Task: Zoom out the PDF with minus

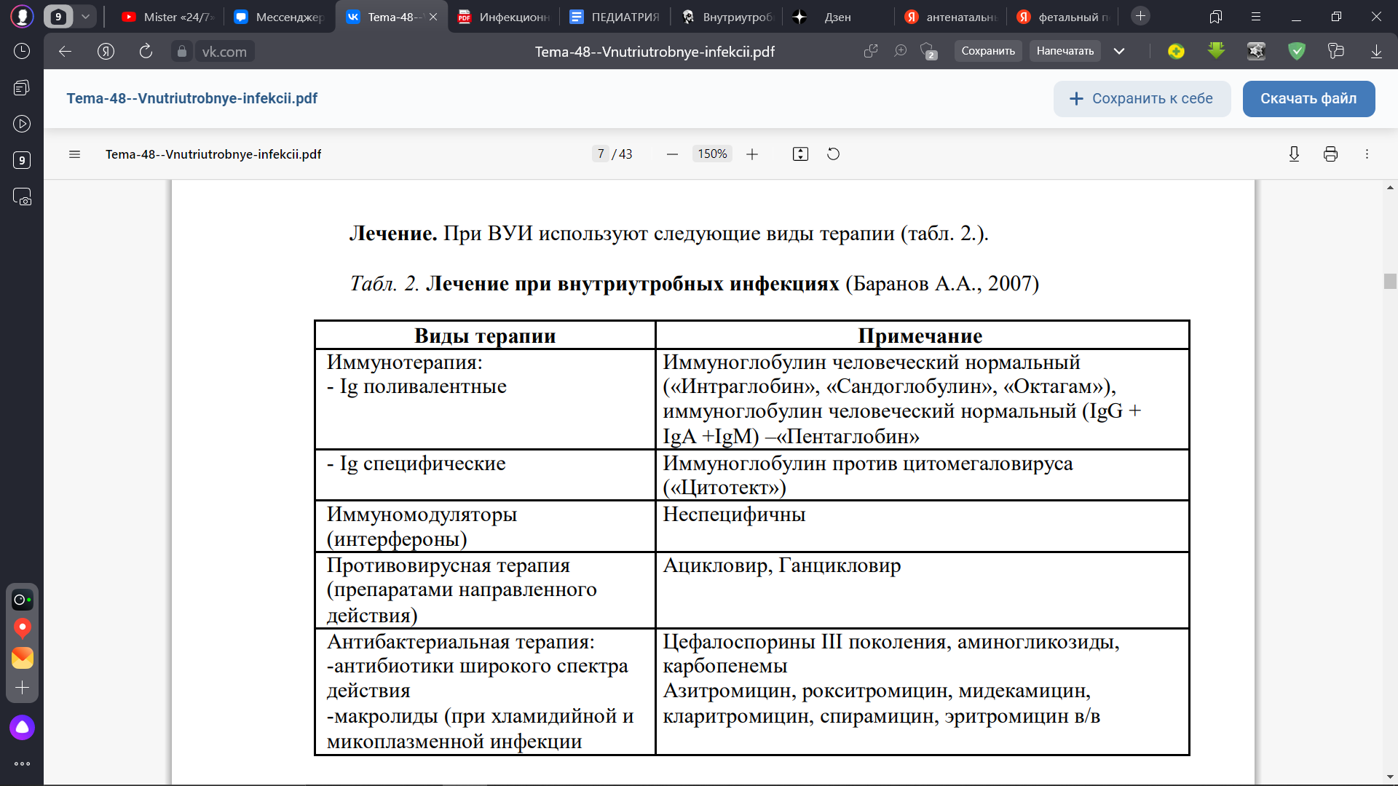Action: tap(672, 154)
